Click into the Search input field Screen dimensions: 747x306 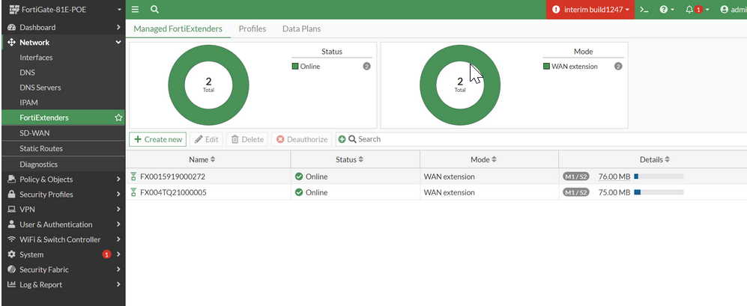point(548,139)
